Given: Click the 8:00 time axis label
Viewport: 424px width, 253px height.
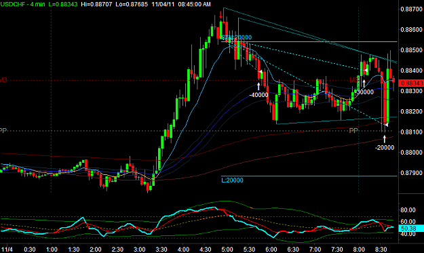Looking at the screenshot, I should pos(359,250).
